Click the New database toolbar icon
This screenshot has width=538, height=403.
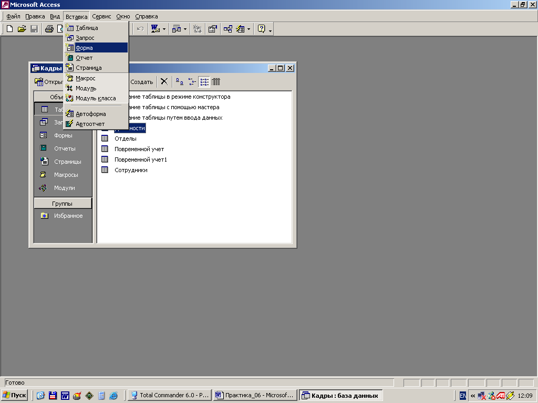10,29
